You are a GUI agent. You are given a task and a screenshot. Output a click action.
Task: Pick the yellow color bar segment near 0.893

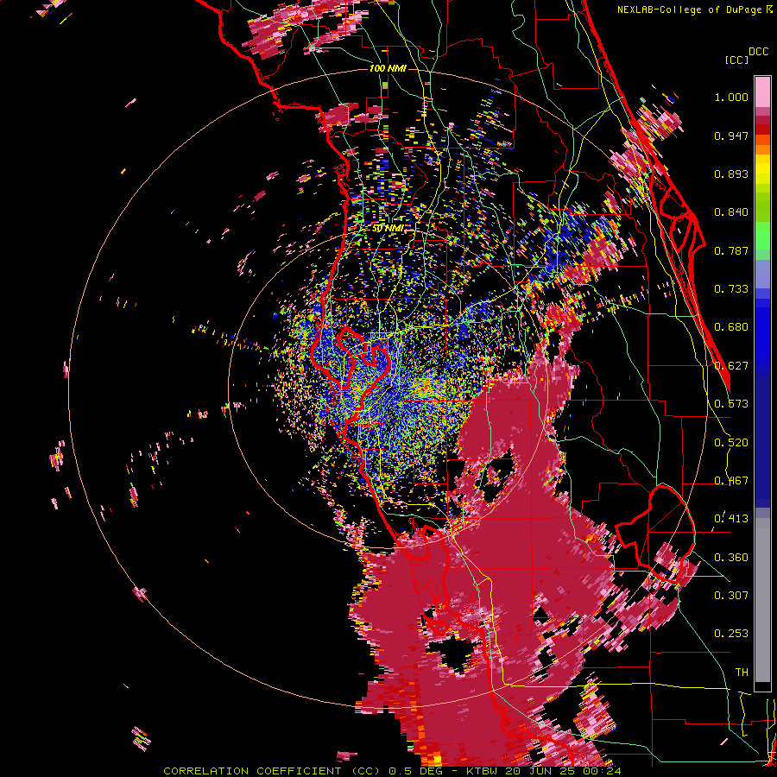point(762,169)
